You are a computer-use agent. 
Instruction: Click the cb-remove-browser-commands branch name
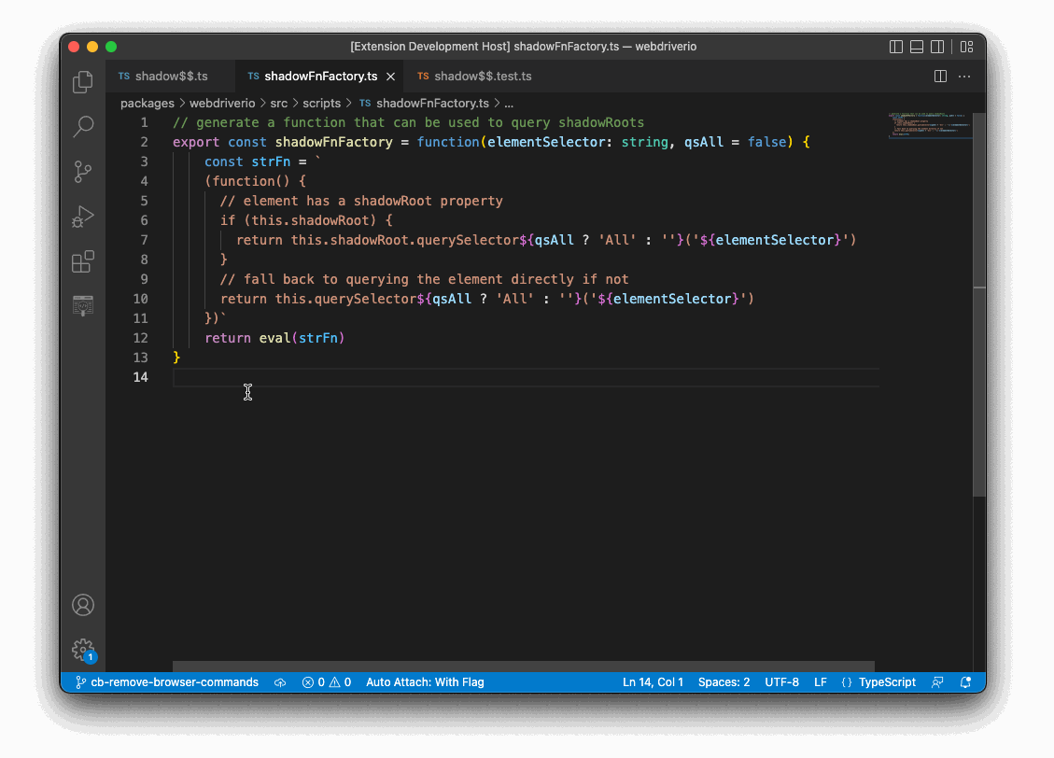173,682
